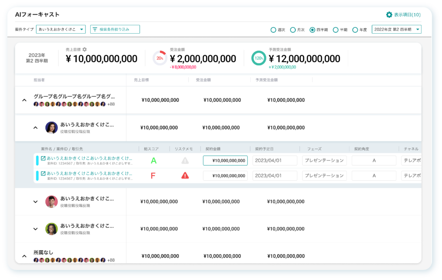Open external link icon of second deal
This screenshot has width=442, height=280.
click(43, 173)
